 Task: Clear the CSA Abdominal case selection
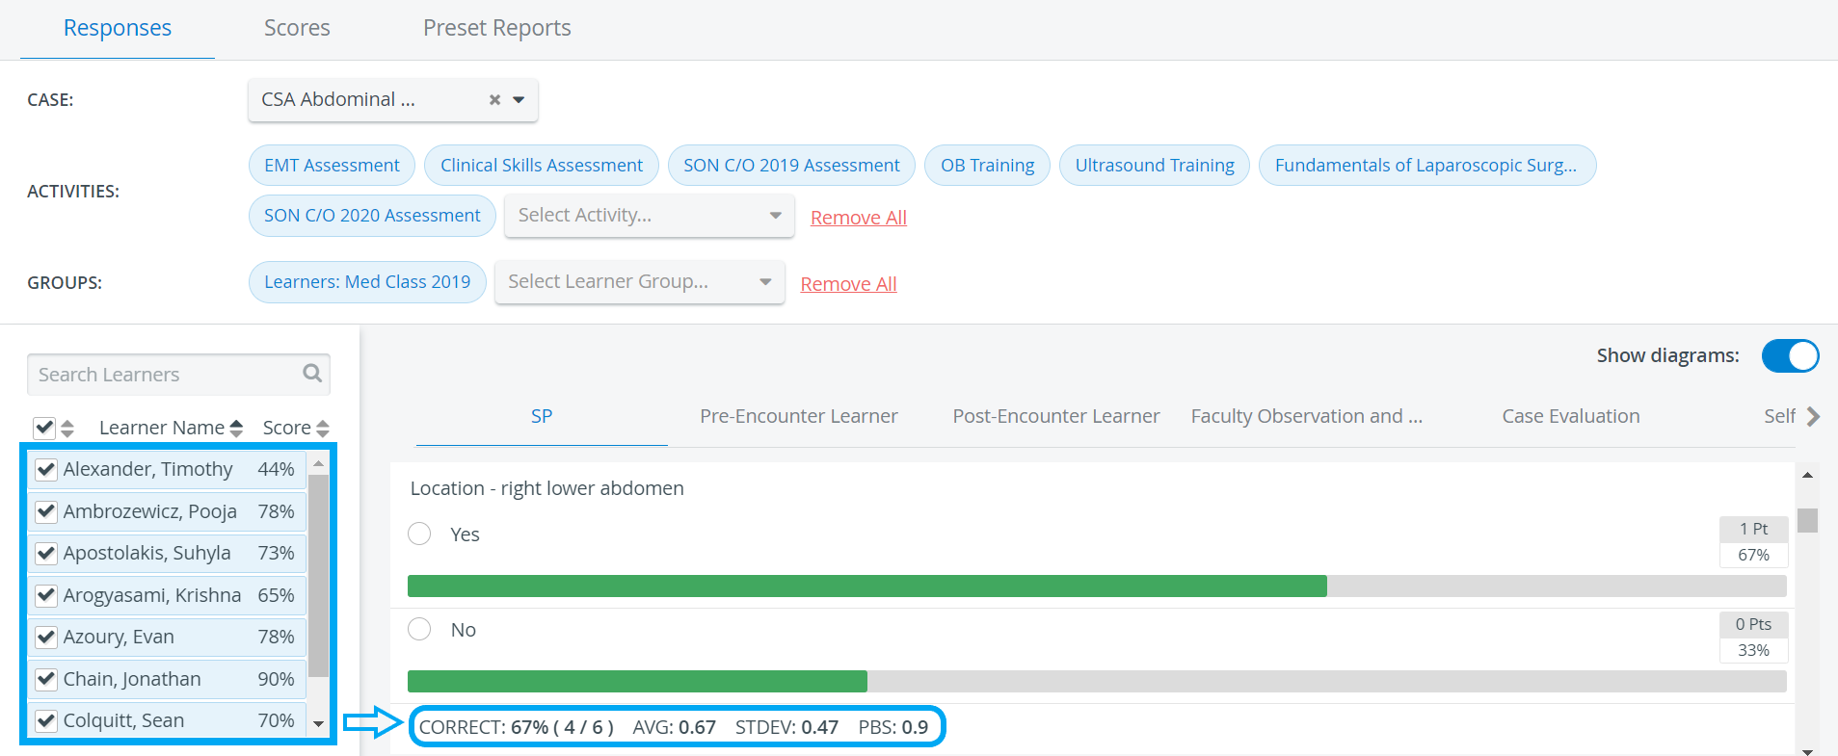494,100
